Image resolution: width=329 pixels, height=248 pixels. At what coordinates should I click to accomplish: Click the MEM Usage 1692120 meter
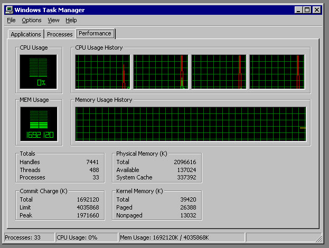click(39, 124)
